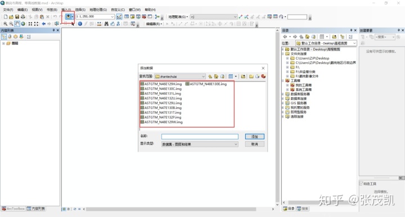Viewport: 405px width, 217px height.
Task: Open the zhantiechulai folder location dropdown
Action: click(203, 76)
